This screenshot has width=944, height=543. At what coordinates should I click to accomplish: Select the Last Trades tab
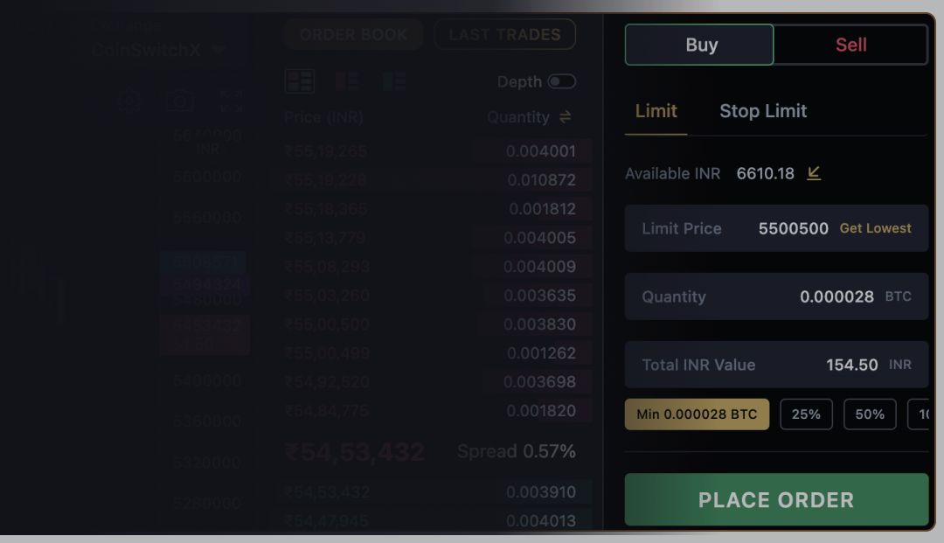tap(504, 34)
